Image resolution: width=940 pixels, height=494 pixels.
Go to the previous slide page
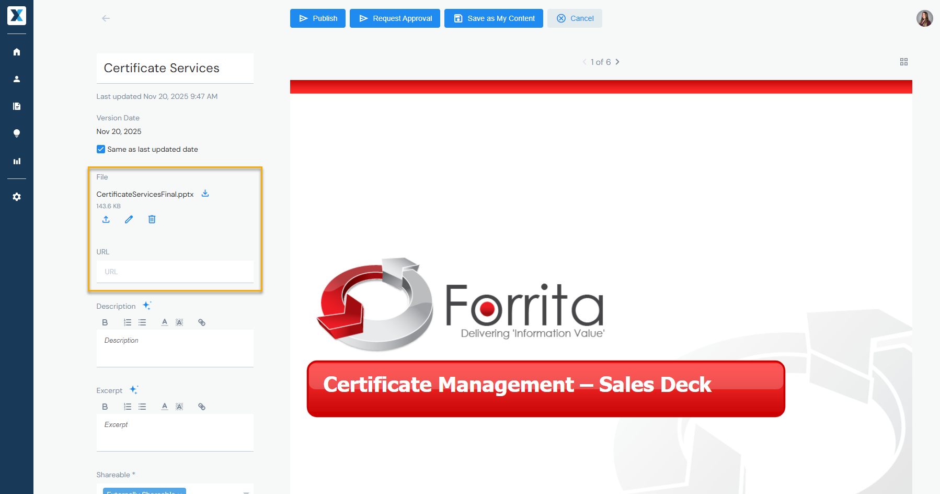[x=584, y=62]
